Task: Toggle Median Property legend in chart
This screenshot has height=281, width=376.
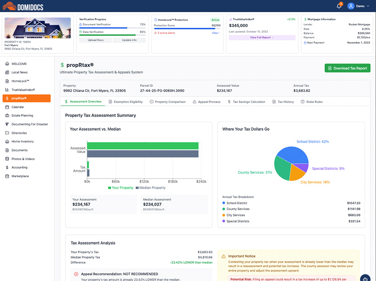Action: (x=150, y=188)
